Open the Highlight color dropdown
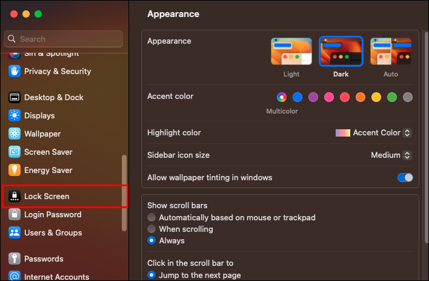Image resolution: width=429 pixels, height=281 pixels. pos(374,133)
